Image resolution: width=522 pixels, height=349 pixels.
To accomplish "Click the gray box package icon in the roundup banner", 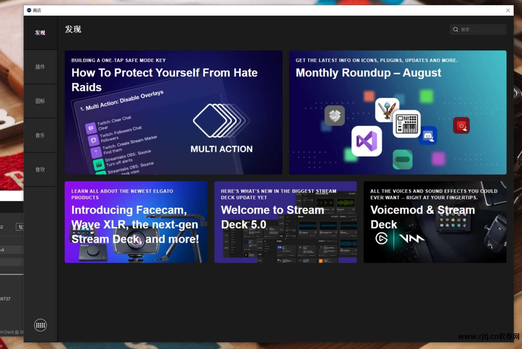I will click(x=335, y=116).
